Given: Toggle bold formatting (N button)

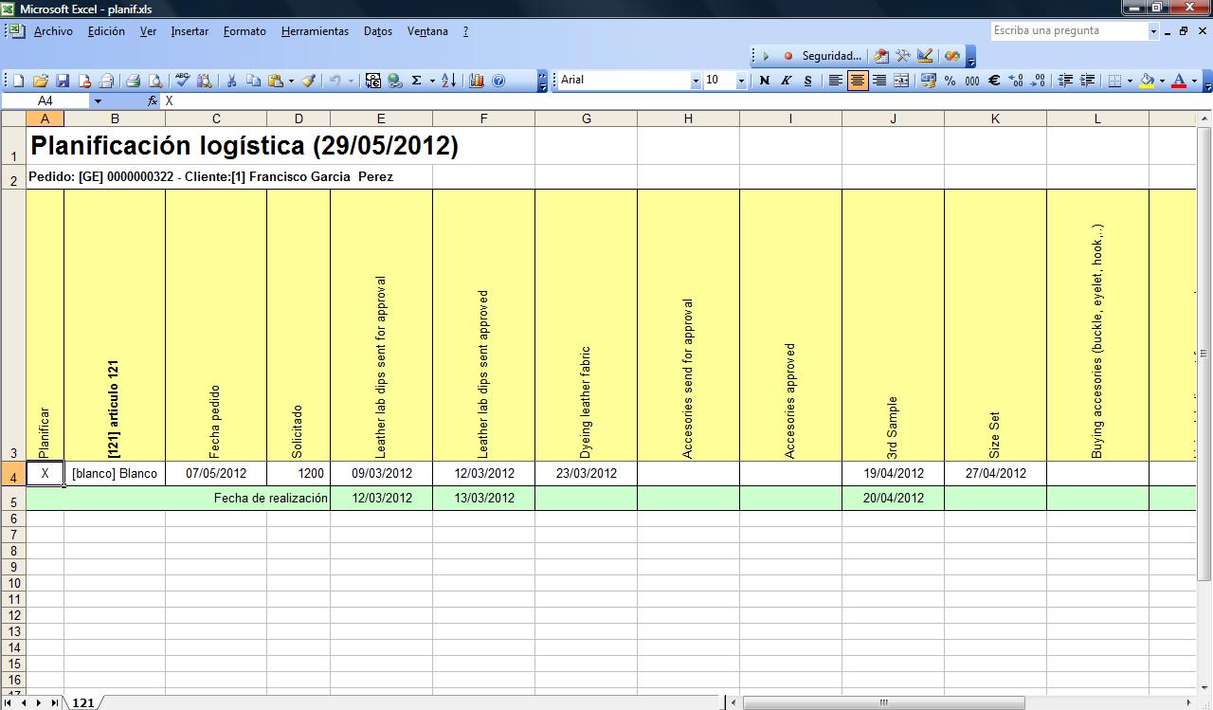Looking at the screenshot, I should tap(764, 81).
